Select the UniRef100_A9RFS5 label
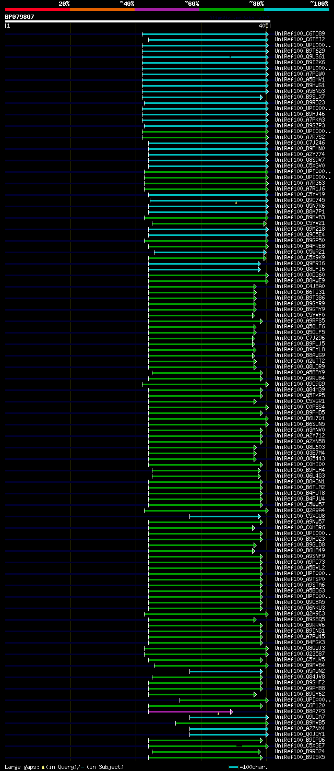 (x=299, y=321)
